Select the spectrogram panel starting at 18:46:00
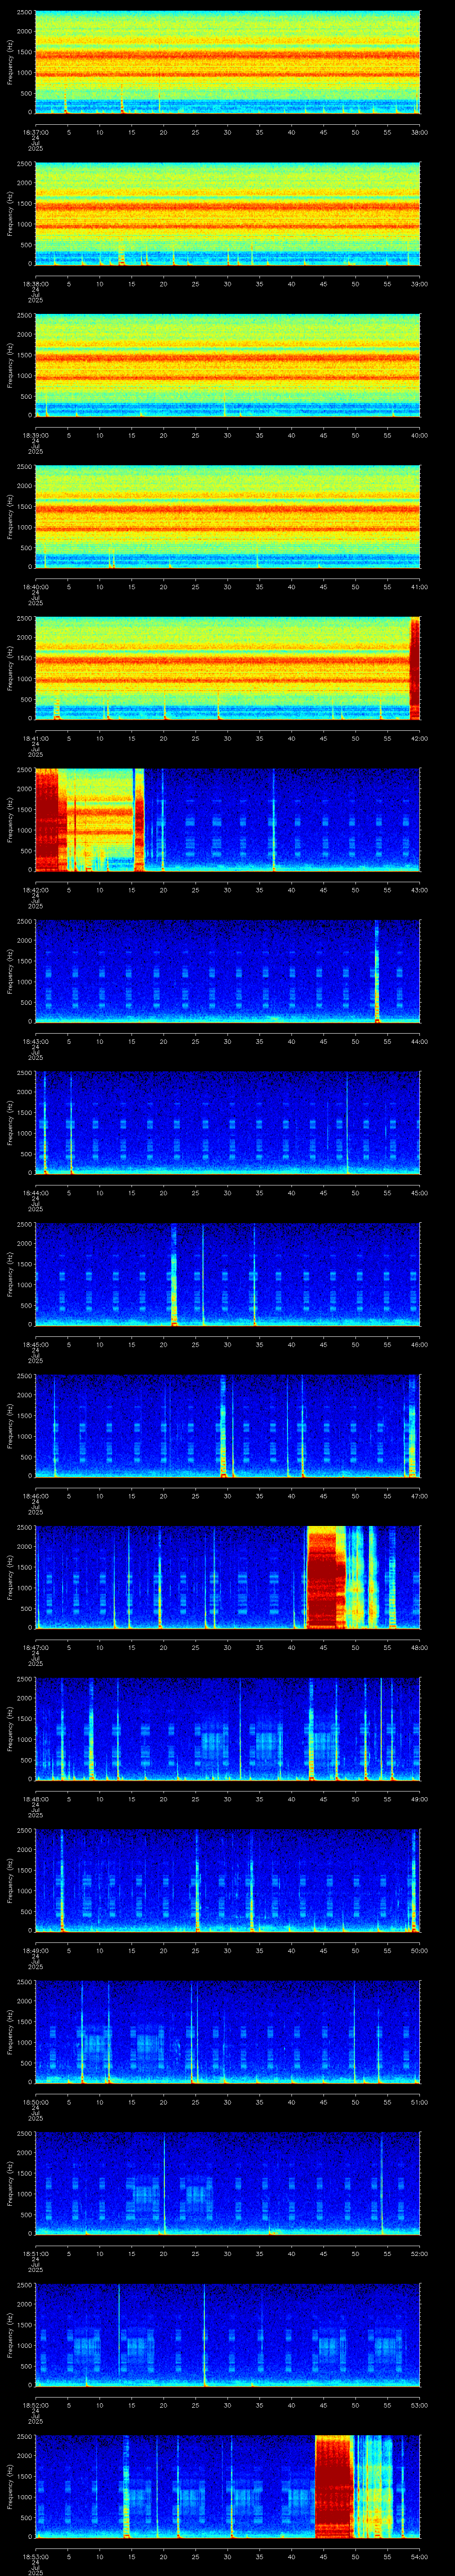The width and height of the screenshot is (455, 2576). [x=227, y=1426]
